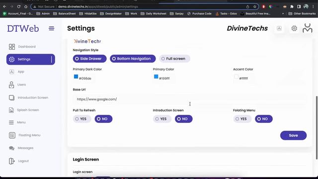Select Side Drawer navigation style
Viewport: 318px width, 179px height.
tap(89, 59)
